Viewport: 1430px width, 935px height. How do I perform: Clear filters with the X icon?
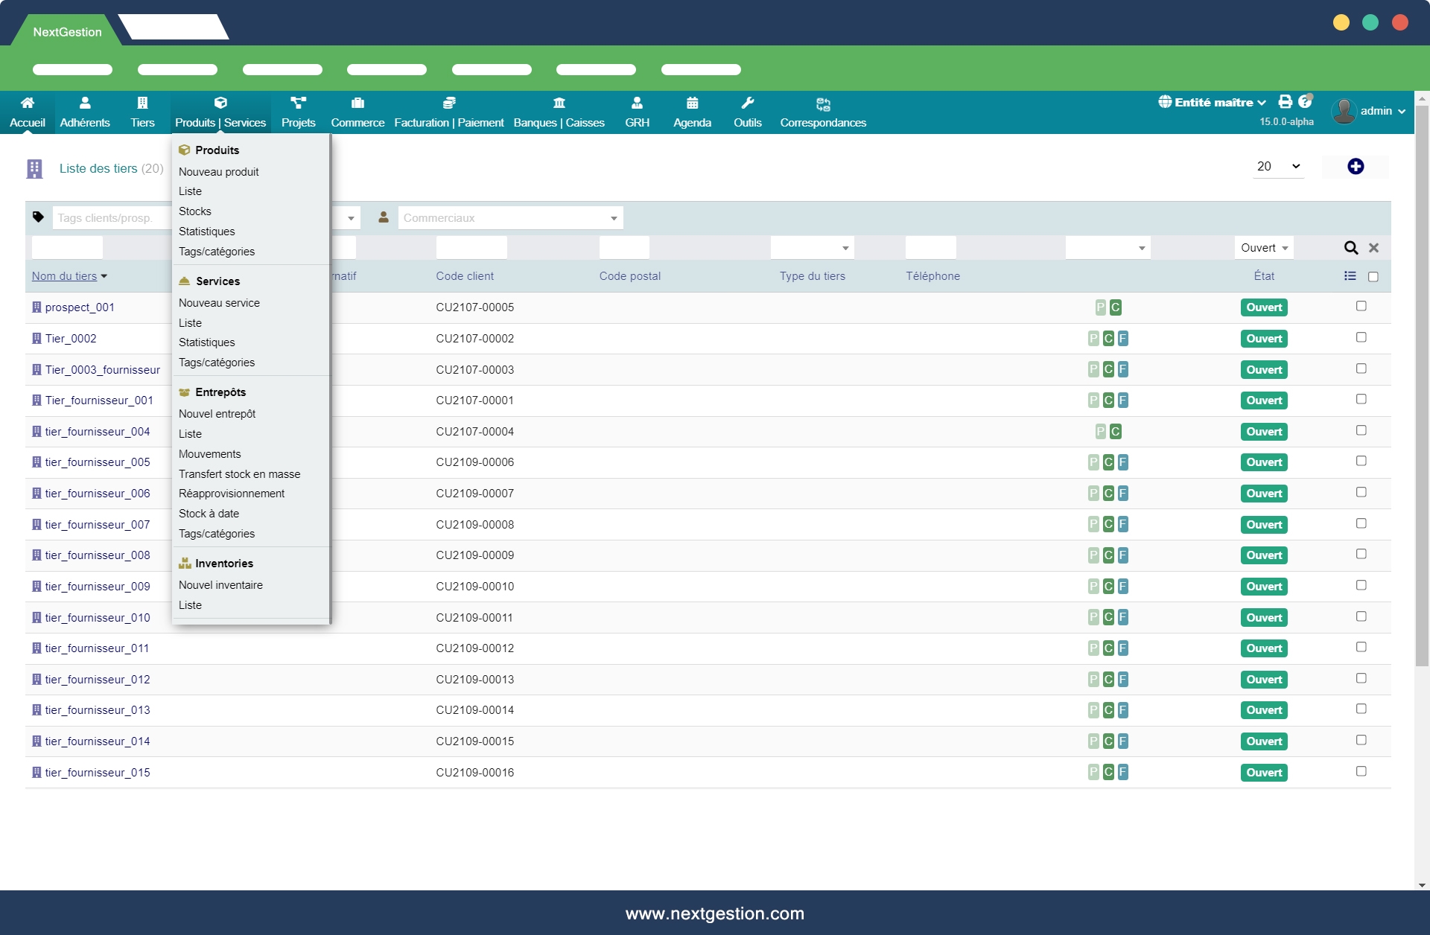tap(1373, 248)
